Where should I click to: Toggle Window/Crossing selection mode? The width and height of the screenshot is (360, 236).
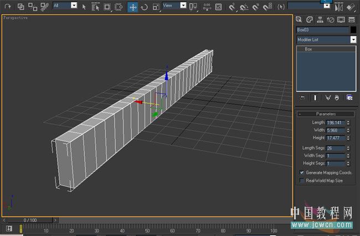click(x=119, y=7)
